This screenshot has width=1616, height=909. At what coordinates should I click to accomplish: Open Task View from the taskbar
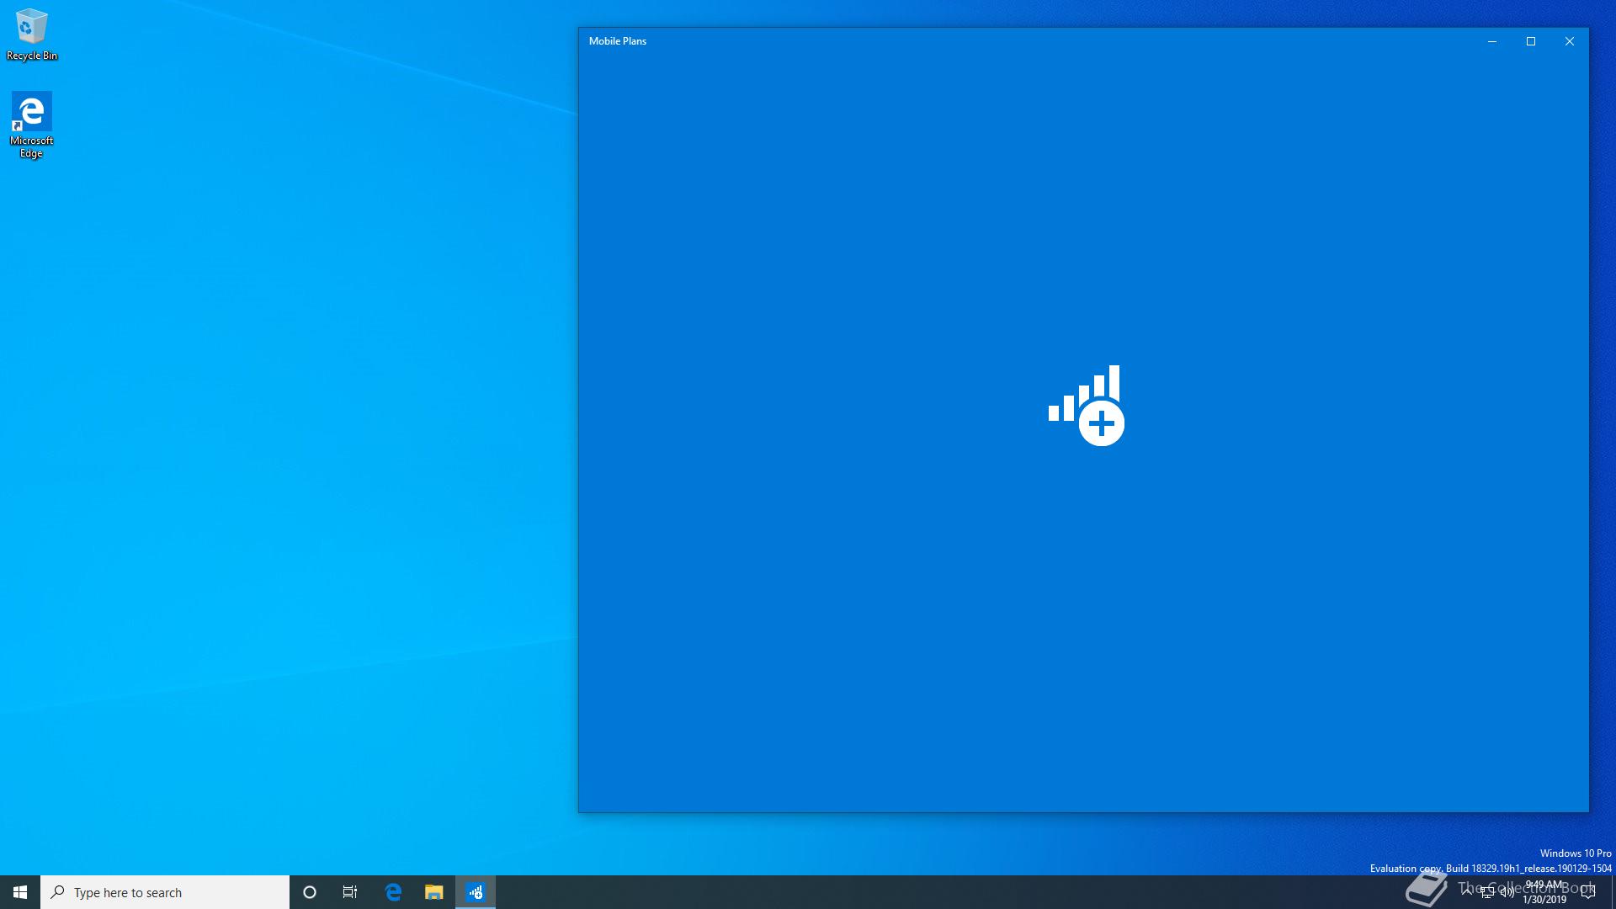(350, 892)
